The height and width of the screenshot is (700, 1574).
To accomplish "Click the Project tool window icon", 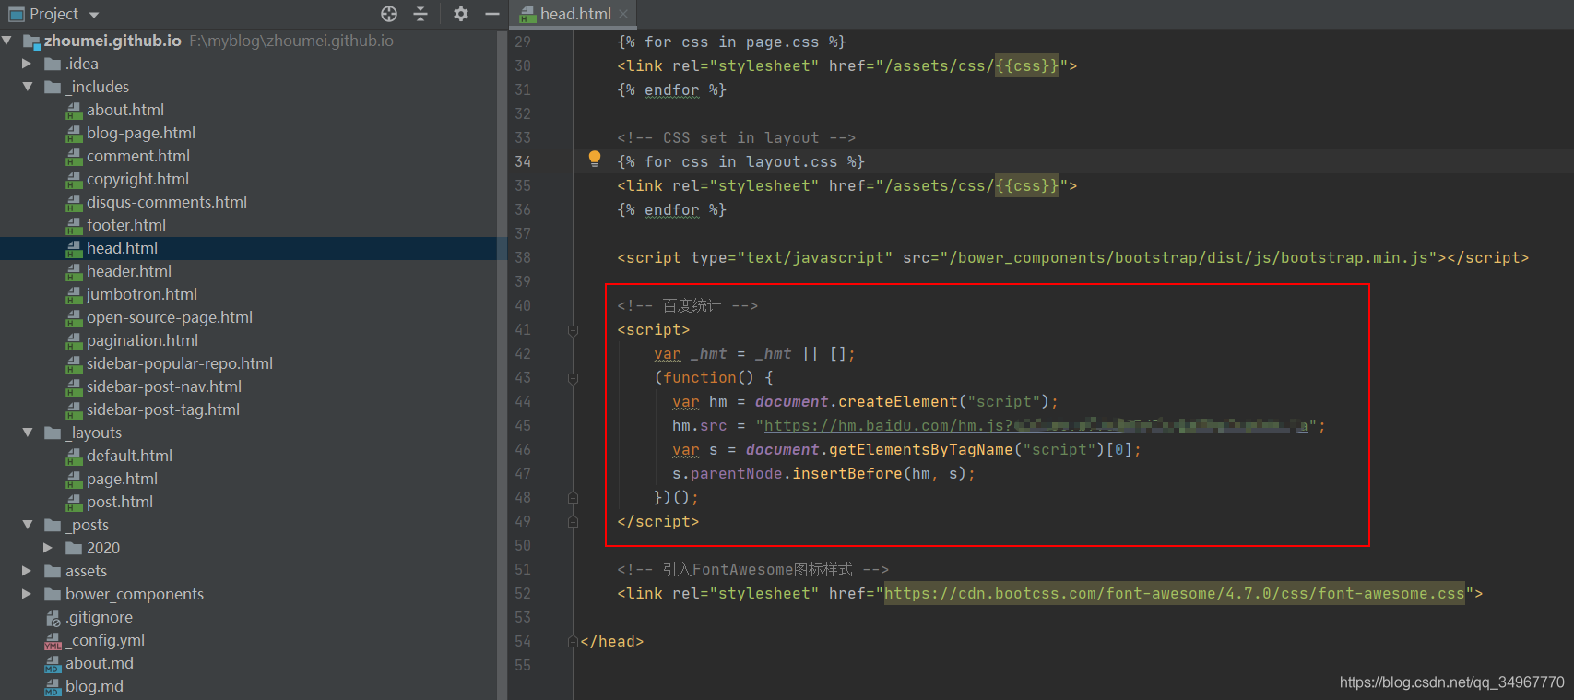I will click(17, 14).
